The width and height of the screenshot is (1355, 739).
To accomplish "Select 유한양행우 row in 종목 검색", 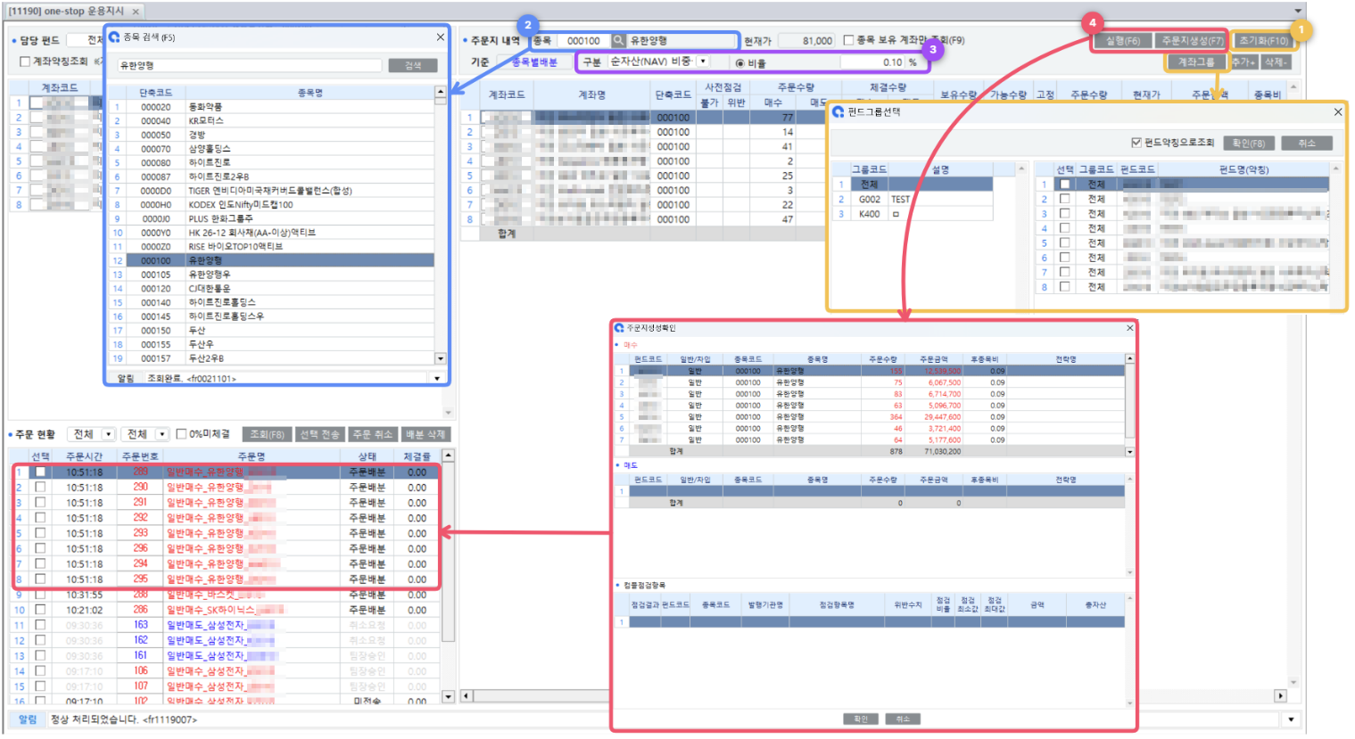I will [x=271, y=275].
